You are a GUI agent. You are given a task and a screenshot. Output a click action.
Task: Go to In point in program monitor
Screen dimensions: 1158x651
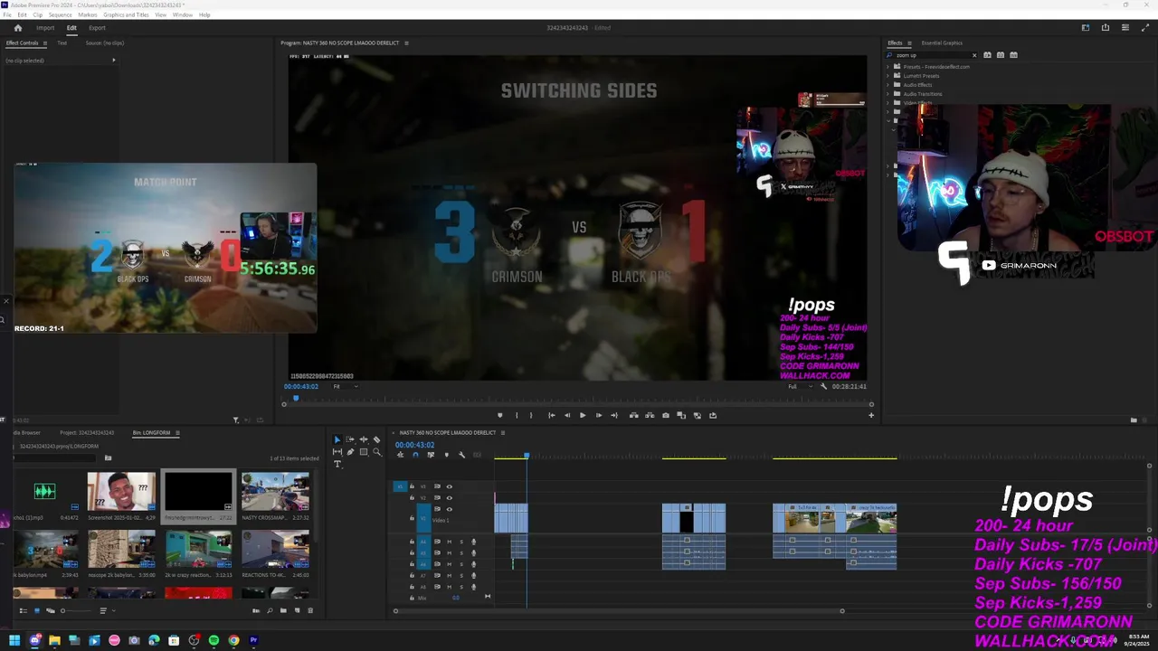tap(552, 415)
